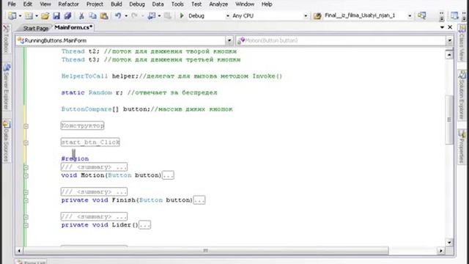Open the Debug menu

pyautogui.click(x=137, y=4)
